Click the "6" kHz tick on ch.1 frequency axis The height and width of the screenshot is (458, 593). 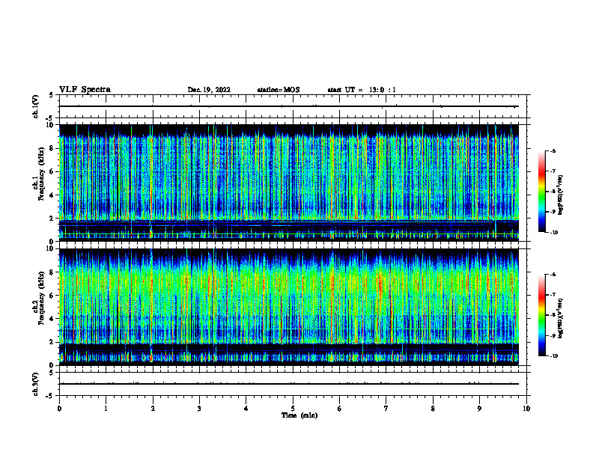(x=52, y=171)
